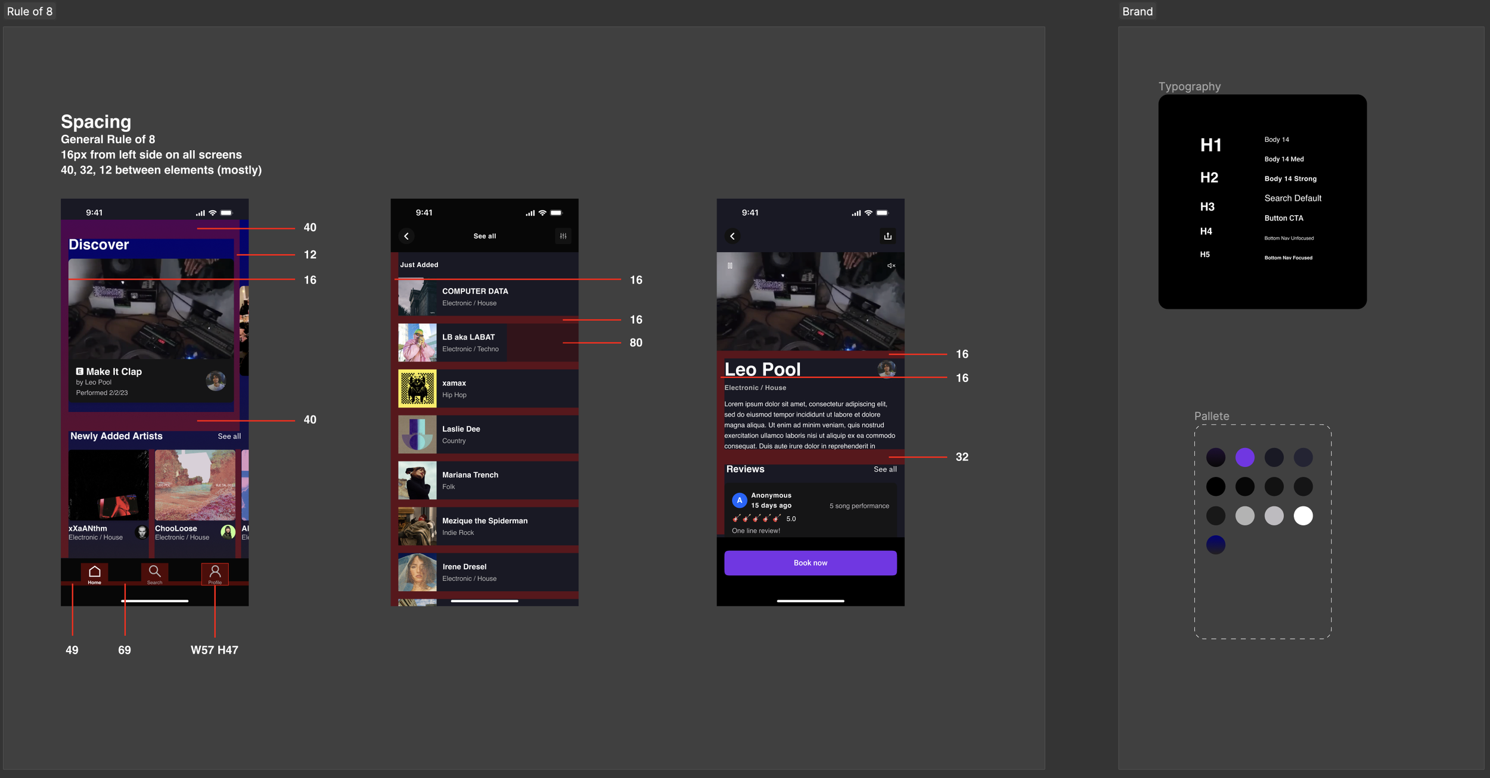The width and height of the screenshot is (1490, 778).
Task: Select the bright purple palette swatch
Action: click(1244, 457)
